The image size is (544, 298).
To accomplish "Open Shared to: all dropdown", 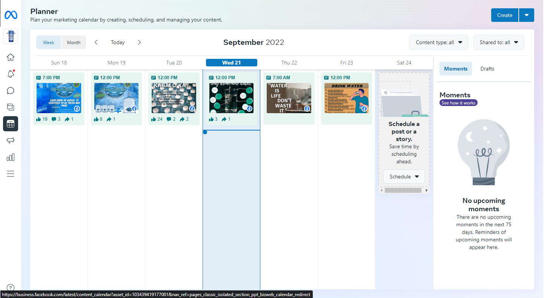I will [499, 42].
